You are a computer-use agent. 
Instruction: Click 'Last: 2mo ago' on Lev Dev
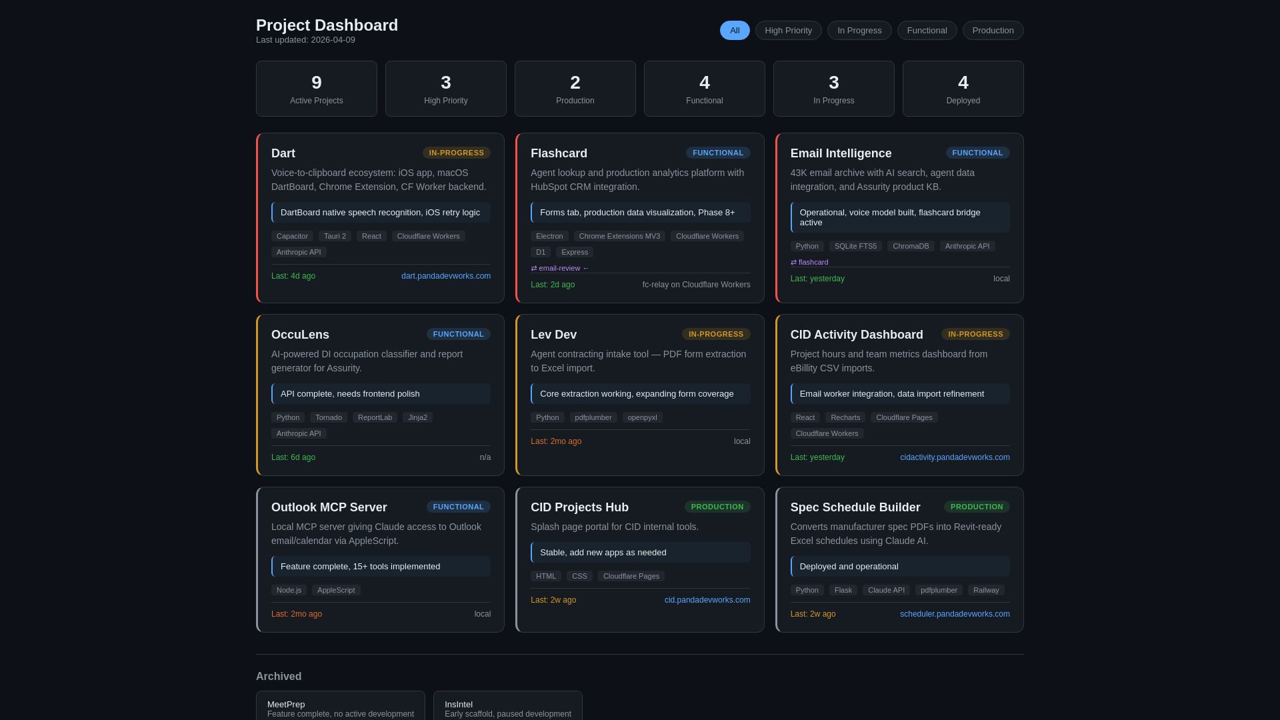click(556, 441)
